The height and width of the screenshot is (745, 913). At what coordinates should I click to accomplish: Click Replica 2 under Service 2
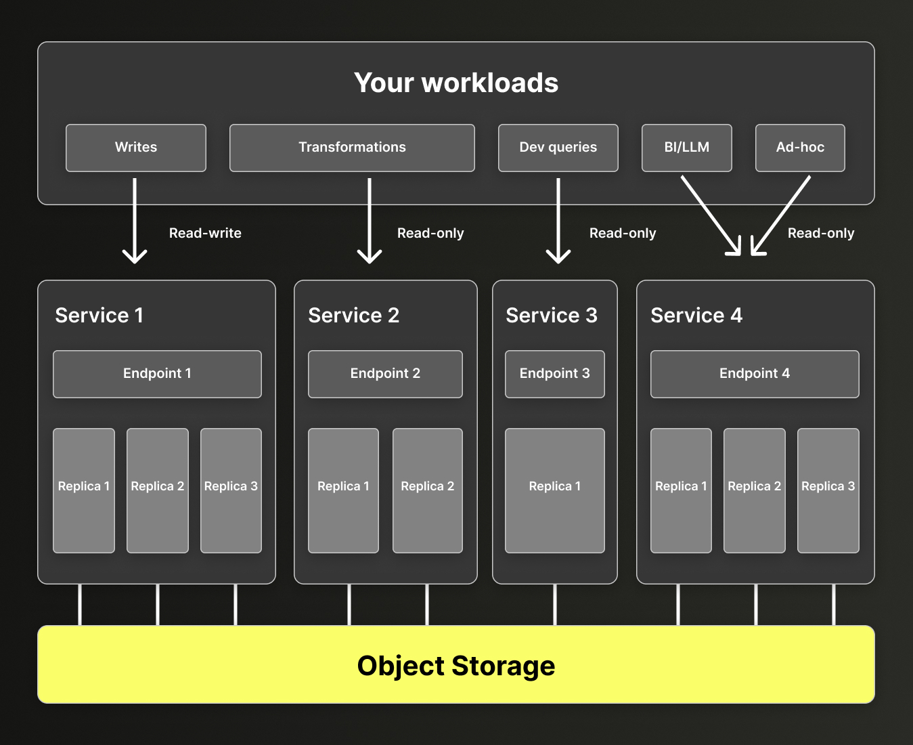[x=427, y=489]
